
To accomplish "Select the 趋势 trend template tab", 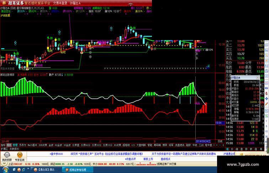I will point(188,145).
